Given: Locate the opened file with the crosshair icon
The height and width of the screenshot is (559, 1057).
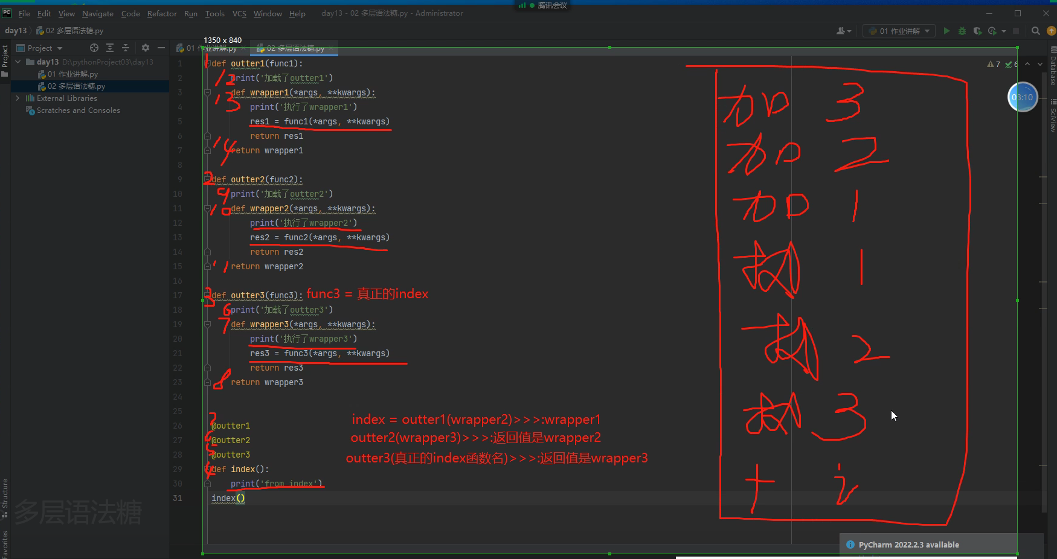Looking at the screenshot, I should 94,48.
